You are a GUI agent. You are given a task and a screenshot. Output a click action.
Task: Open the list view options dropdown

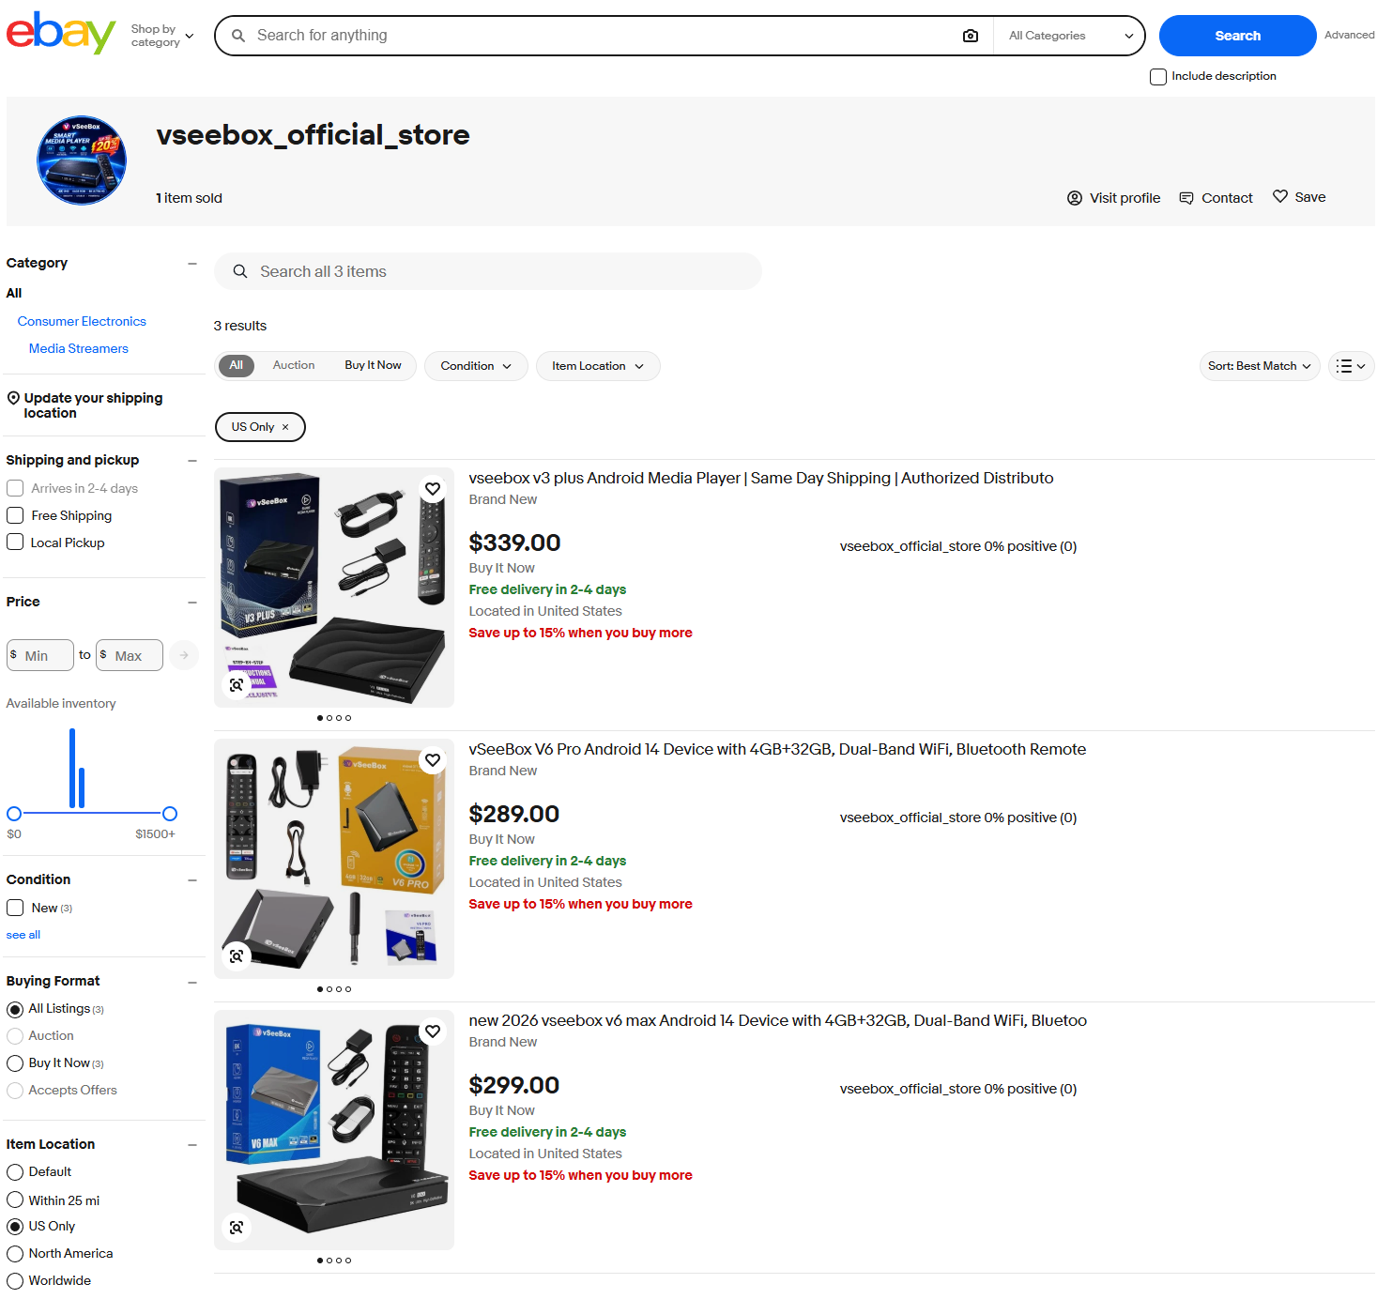click(1352, 366)
